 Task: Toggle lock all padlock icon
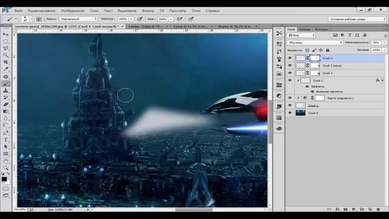click(x=328, y=50)
